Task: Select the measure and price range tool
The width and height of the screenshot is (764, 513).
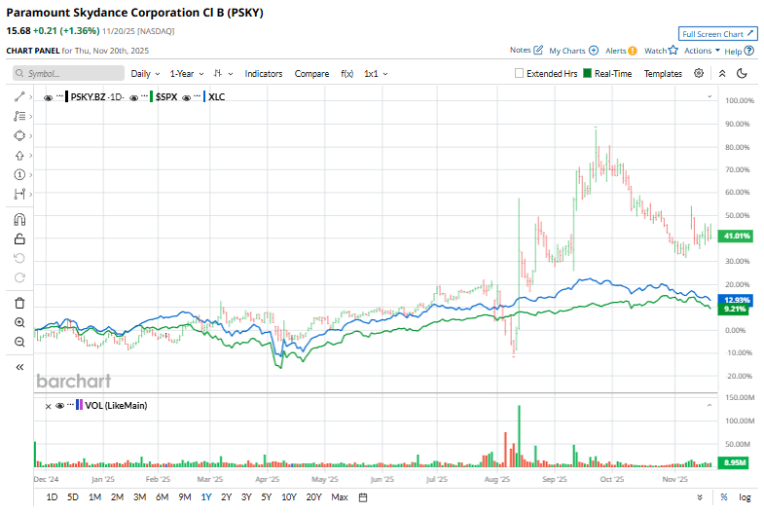Action: pos(19,194)
